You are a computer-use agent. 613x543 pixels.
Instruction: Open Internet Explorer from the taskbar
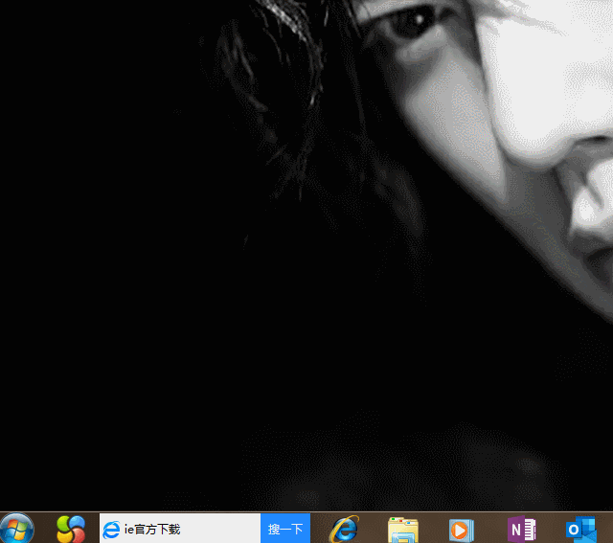344,529
